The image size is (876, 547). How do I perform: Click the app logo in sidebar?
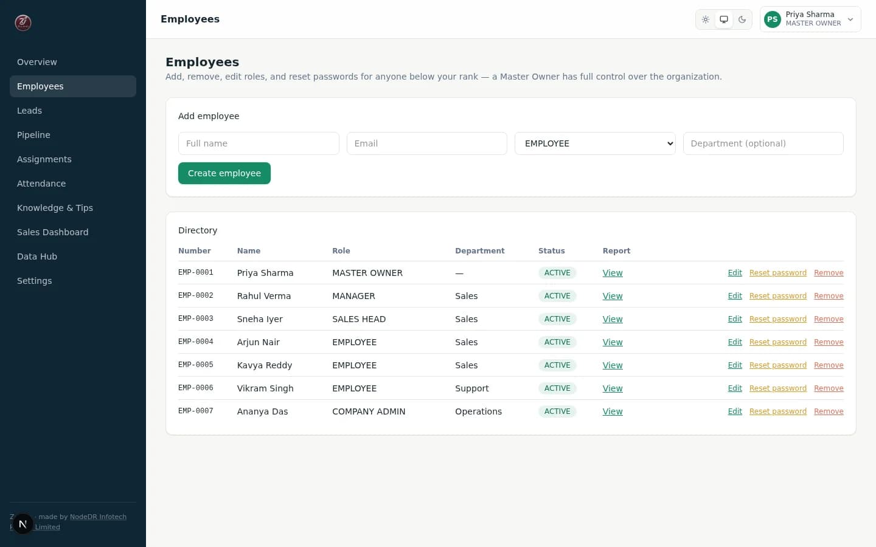pos(23,22)
